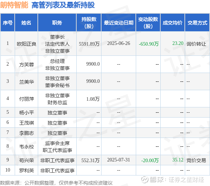Click 付丽萍's position 财务总监

click(x=57, y=102)
